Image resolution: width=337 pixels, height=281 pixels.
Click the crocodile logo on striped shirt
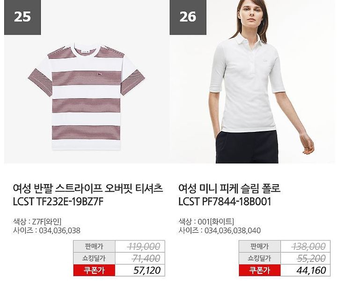point(100,74)
